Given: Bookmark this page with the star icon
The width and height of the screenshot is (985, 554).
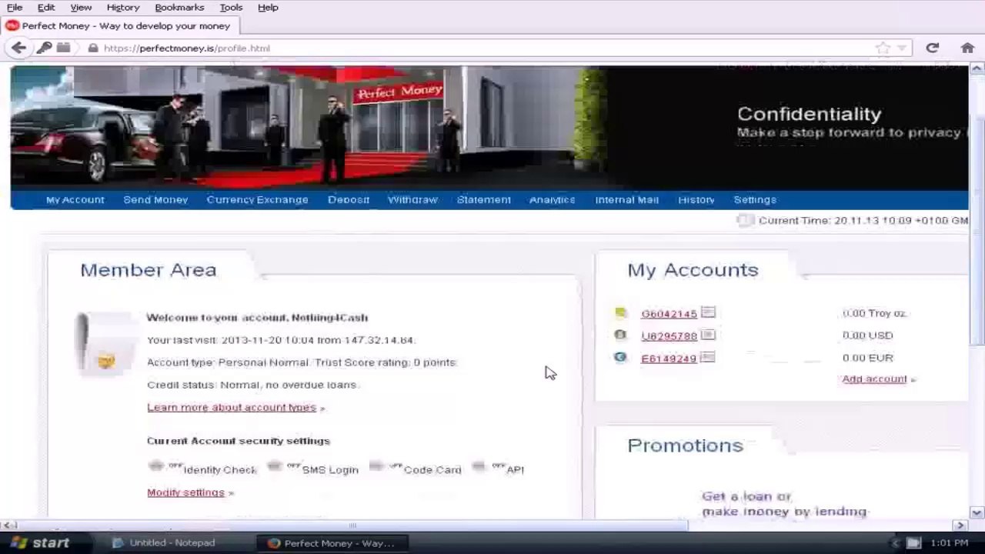Looking at the screenshot, I should 883,48.
